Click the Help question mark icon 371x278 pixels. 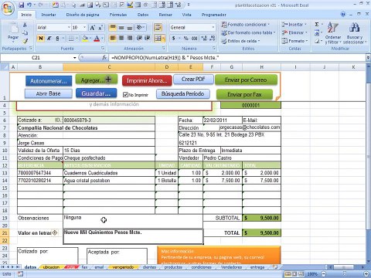pos(343,15)
